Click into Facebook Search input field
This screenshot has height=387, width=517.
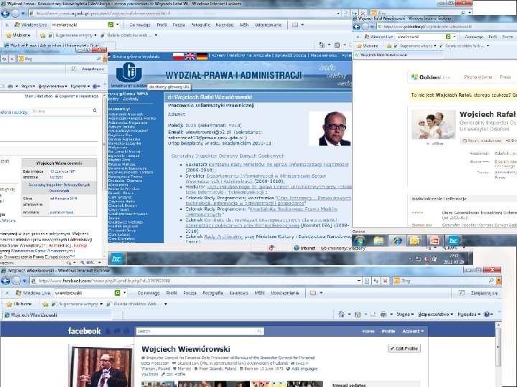point(196,331)
